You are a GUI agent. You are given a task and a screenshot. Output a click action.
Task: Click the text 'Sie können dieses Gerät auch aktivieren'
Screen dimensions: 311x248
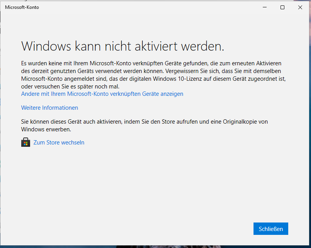(x=72, y=122)
